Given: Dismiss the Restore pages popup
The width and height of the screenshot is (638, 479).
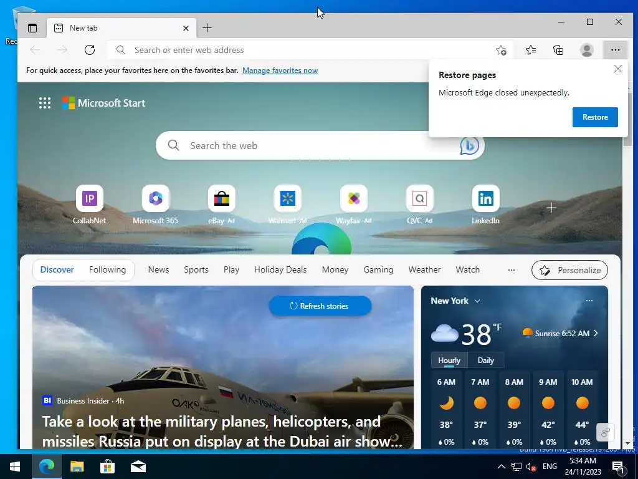Looking at the screenshot, I should (x=617, y=69).
